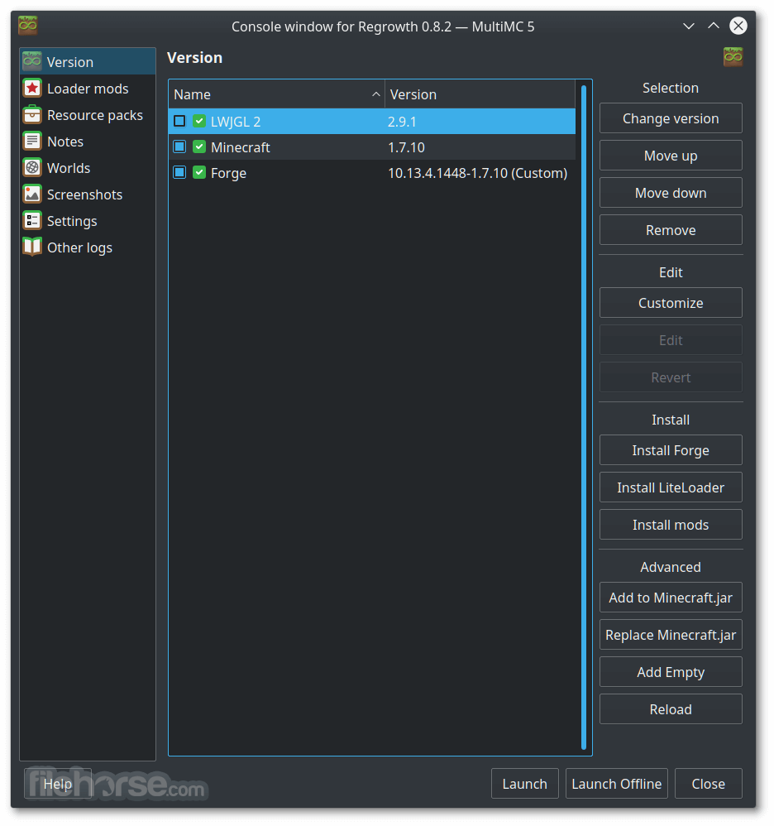
Task: Click the Close button at bottom
Action: (708, 783)
